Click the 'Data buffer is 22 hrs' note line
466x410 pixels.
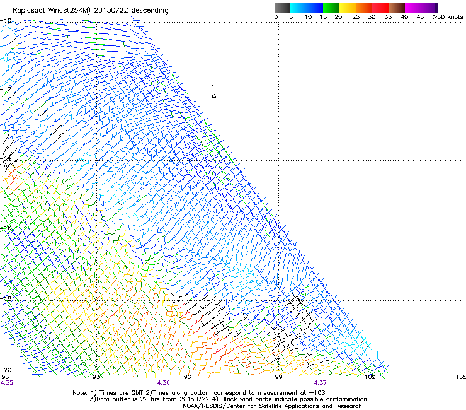228,399
